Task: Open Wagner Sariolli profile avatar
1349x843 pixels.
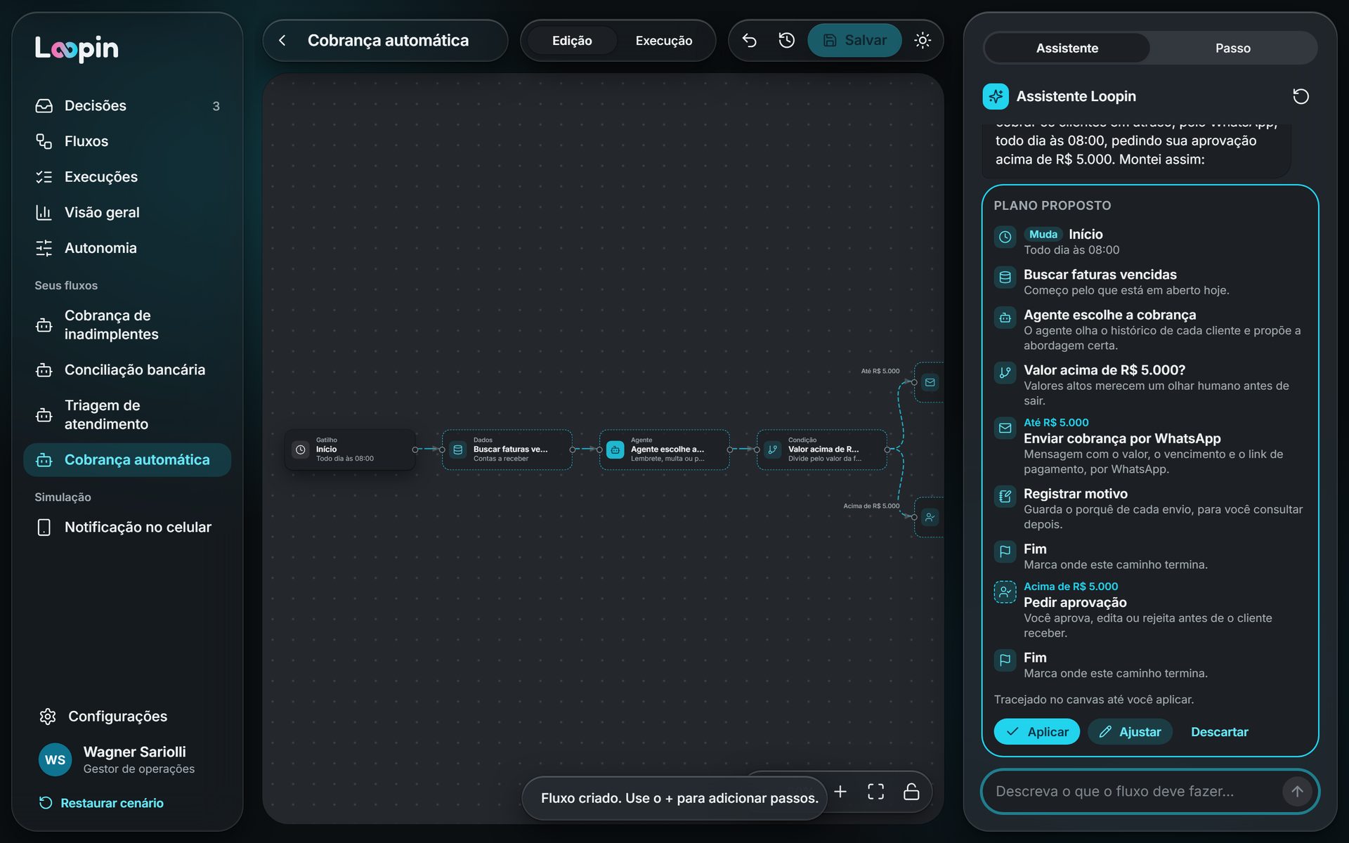Action: [55, 759]
